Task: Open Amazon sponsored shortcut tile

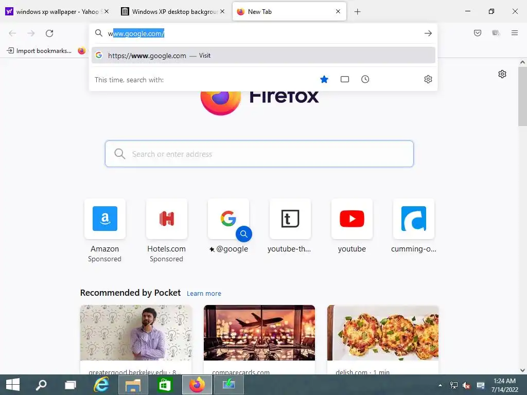Action: point(105,219)
